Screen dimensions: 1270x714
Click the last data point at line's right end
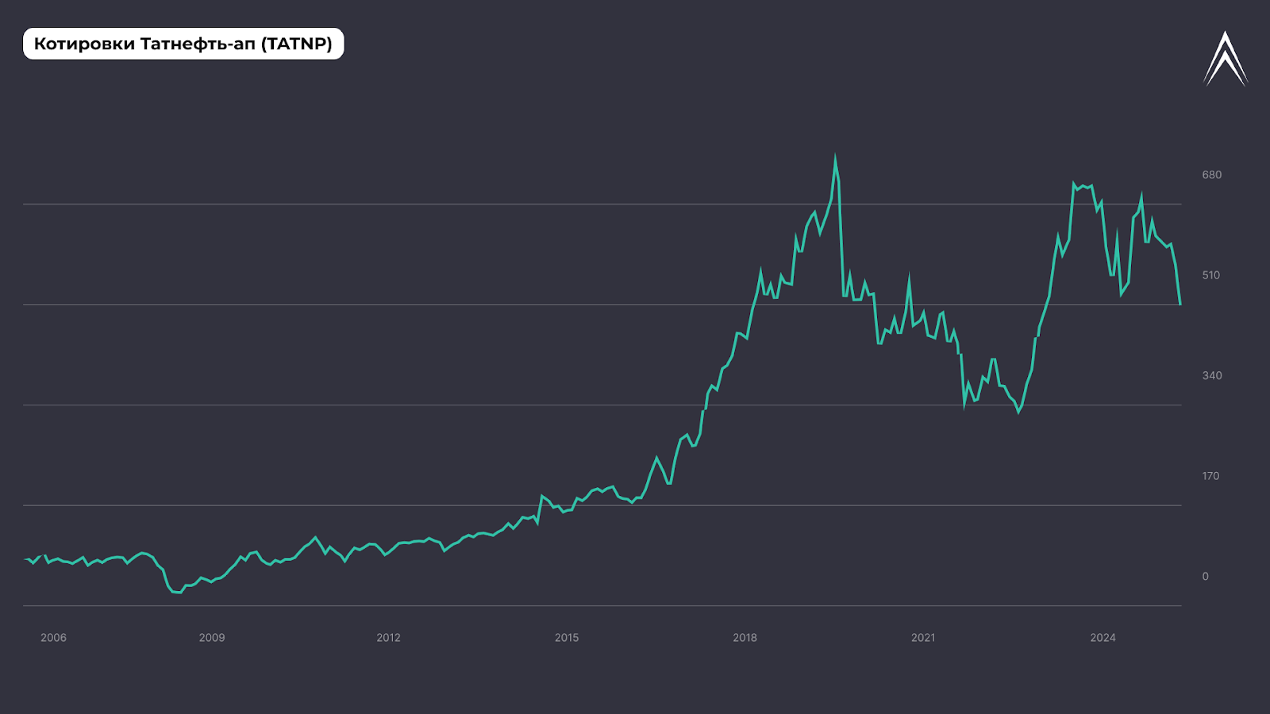point(1180,304)
